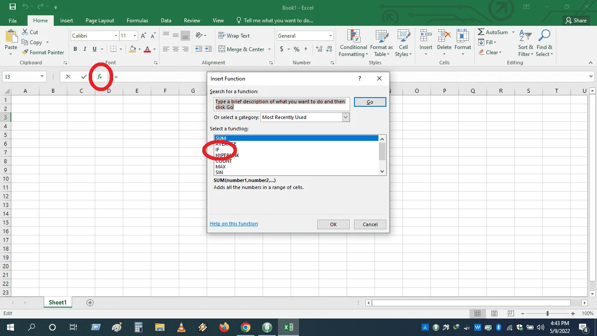Toggle Align Left for cell text

pos(166,49)
